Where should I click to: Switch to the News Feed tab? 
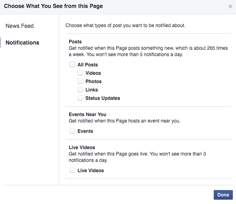point(19,26)
